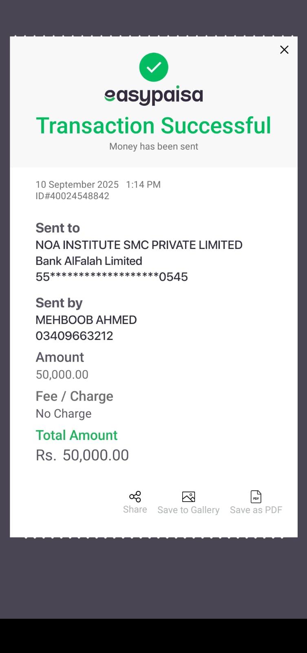Click the Total Amount label
Image resolution: width=307 pixels, height=653 pixels.
click(x=77, y=435)
